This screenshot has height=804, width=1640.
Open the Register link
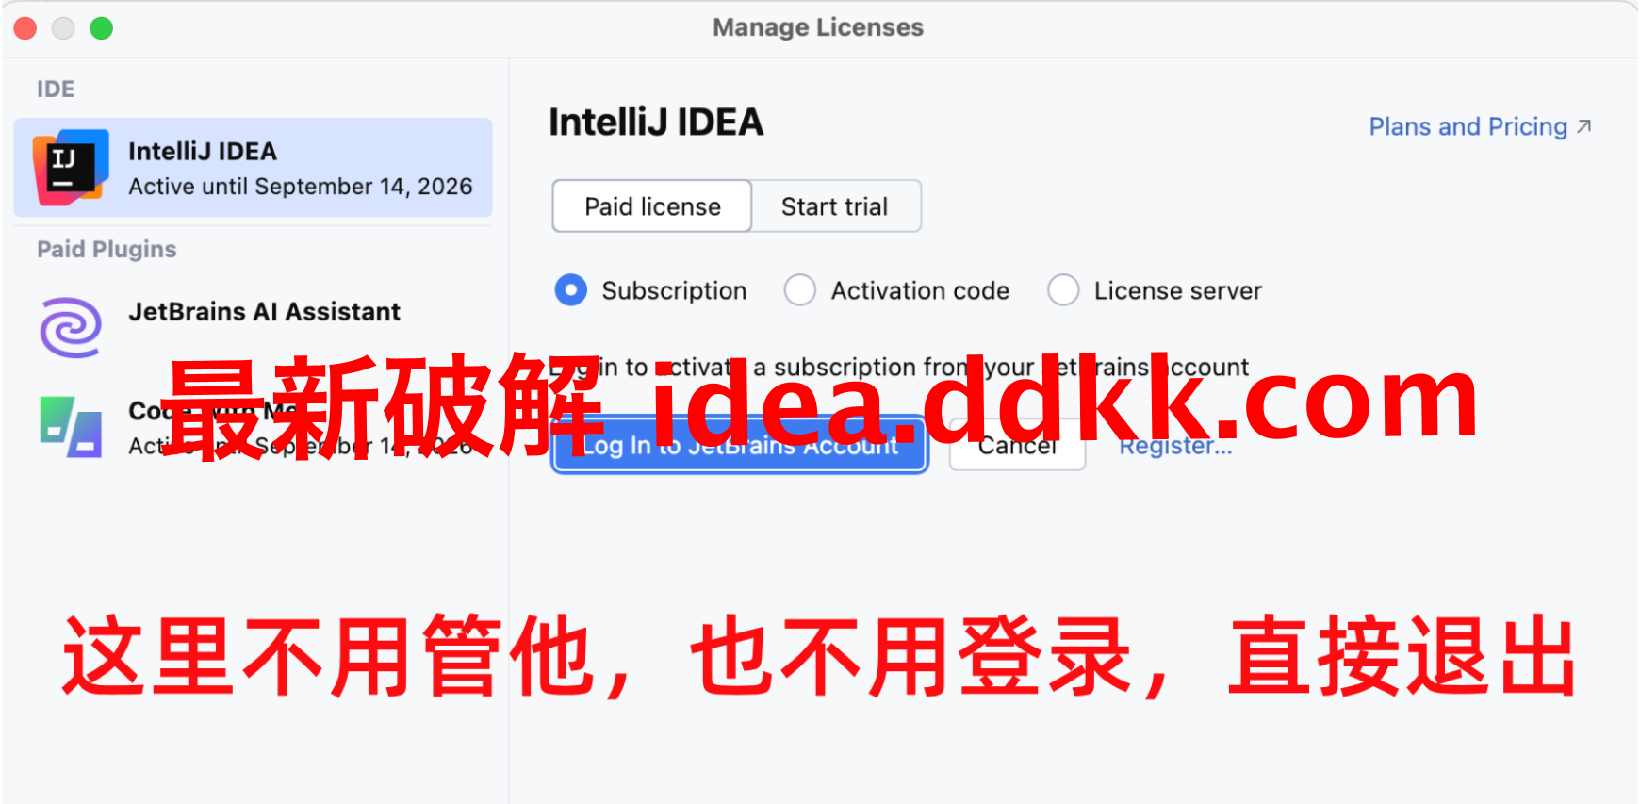(x=1175, y=446)
